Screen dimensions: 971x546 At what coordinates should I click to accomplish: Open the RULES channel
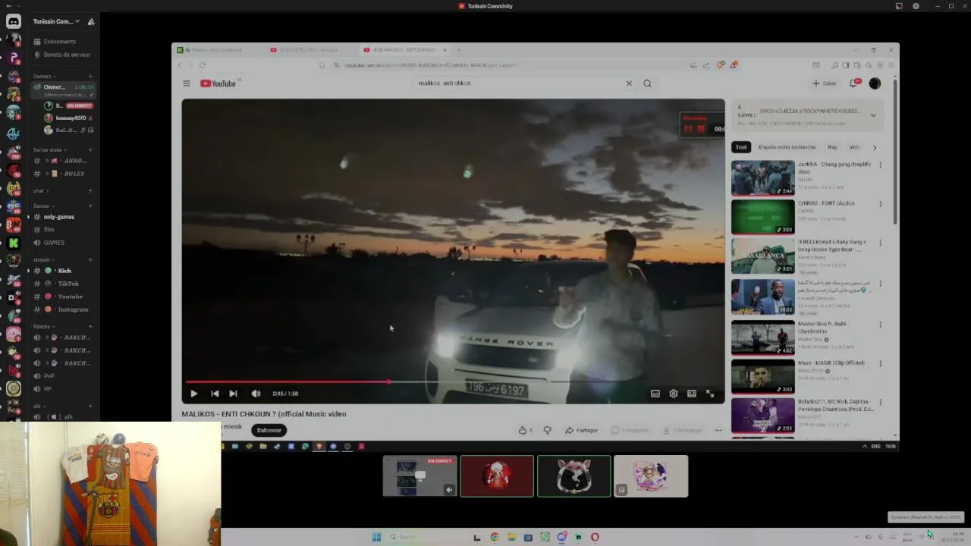63,174
